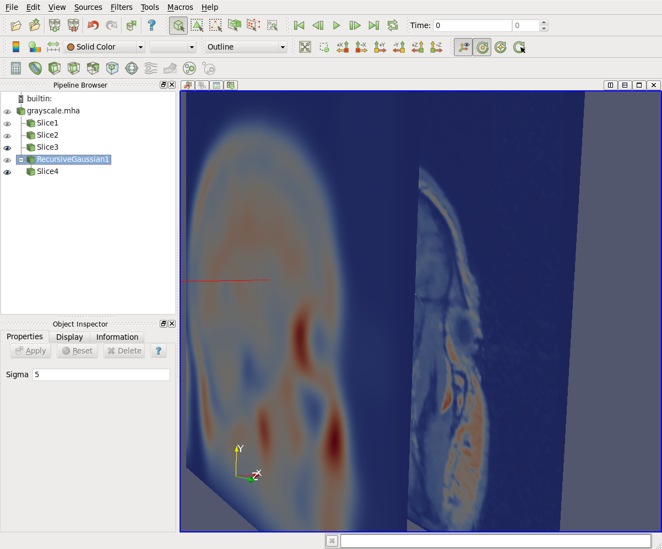Open the Contour filter
The height and width of the screenshot is (549, 662).
tap(34, 68)
